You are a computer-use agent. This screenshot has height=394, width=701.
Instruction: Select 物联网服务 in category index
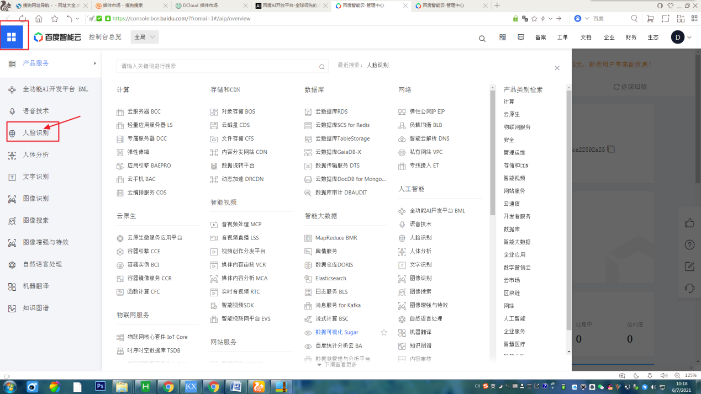517,127
